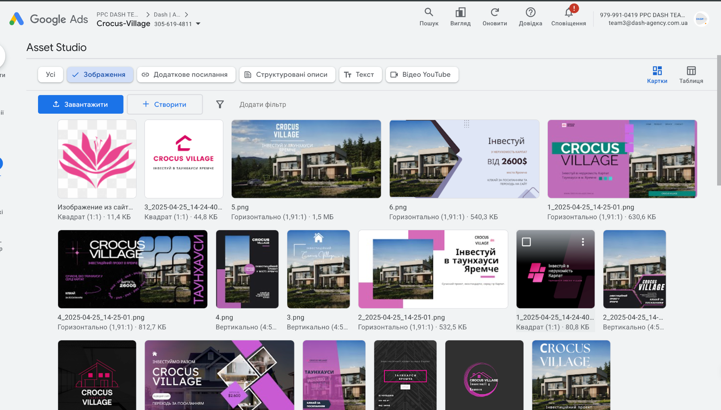Image resolution: width=721 pixels, height=410 pixels.
Task: Toggle the Зображення filter chip
Action: pos(100,75)
